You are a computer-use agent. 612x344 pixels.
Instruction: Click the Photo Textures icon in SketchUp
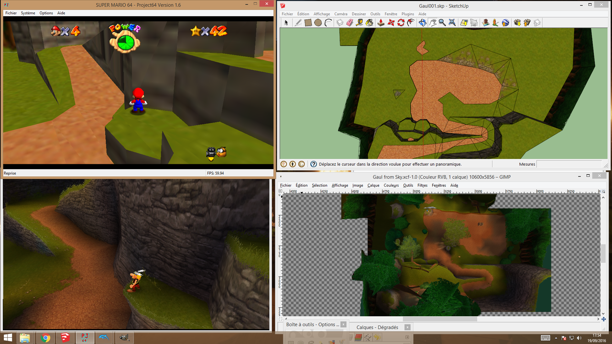click(x=495, y=22)
